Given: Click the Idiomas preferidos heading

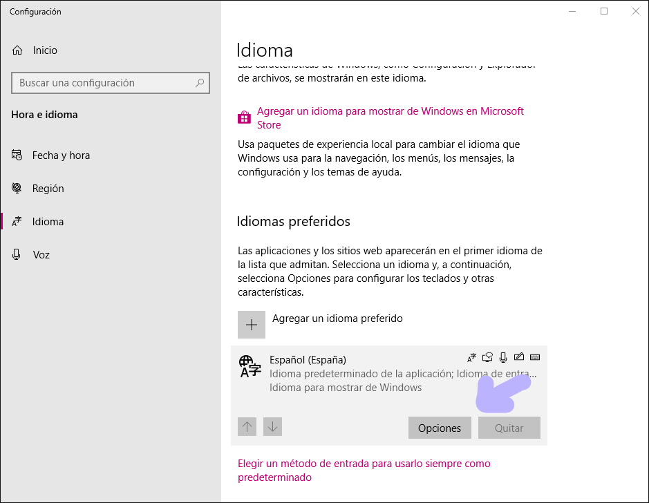Looking at the screenshot, I should (294, 221).
